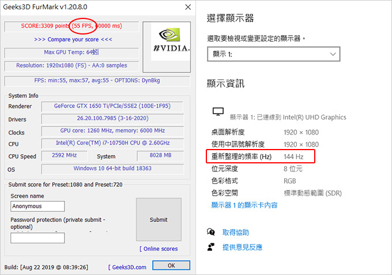Screen dimensions: 392x275
Task: Open the 取得協助 get help link
Action: coord(236,232)
